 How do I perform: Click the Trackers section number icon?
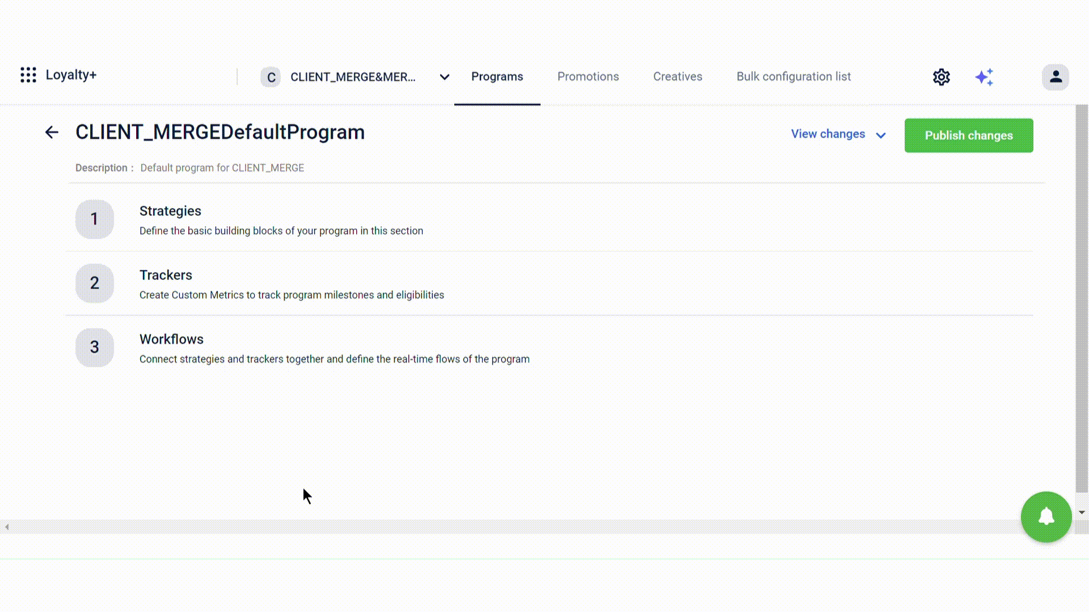click(x=94, y=282)
